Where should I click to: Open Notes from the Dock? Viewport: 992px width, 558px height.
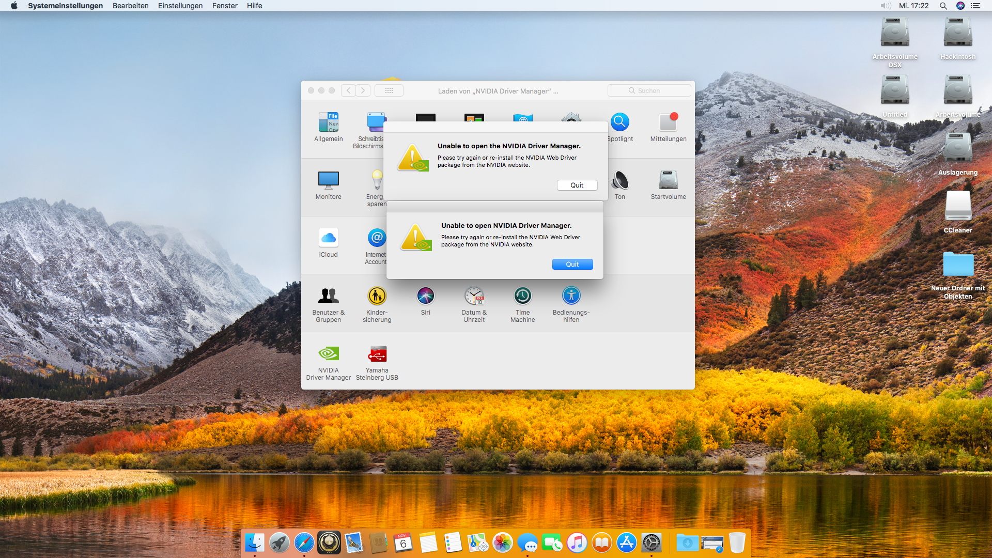click(x=428, y=543)
